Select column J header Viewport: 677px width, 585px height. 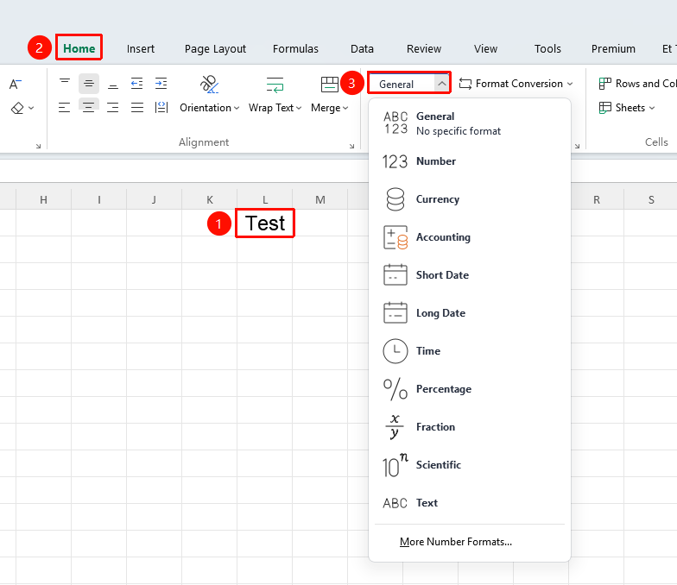[x=154, y=200]
